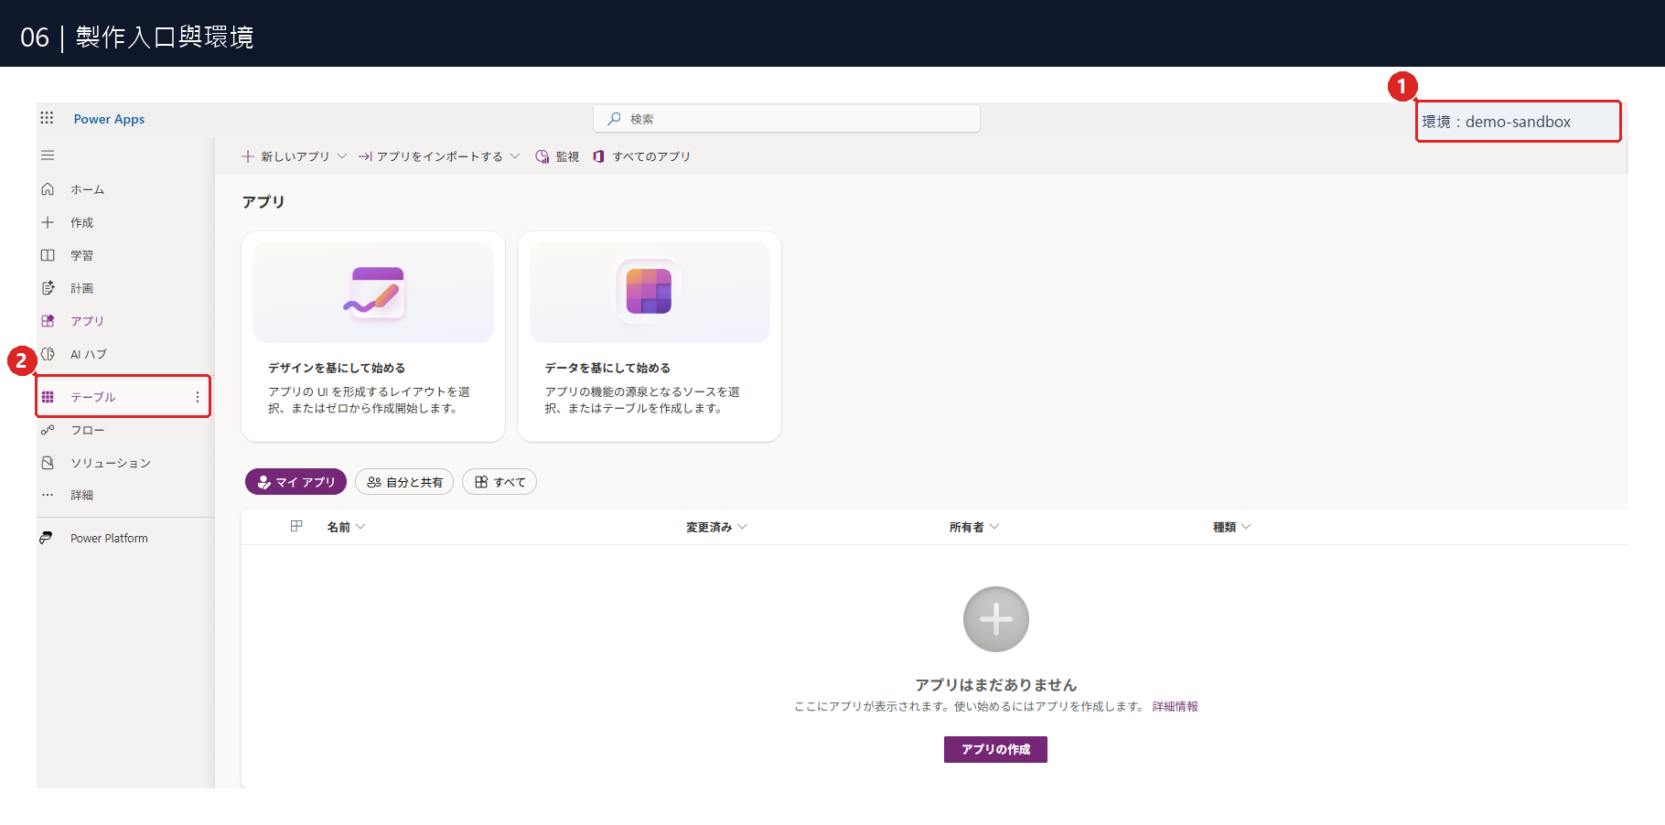The image size is (1665, 825).
Task: Click the すべてのアプリ Office icon
Action: pos(598,156)
